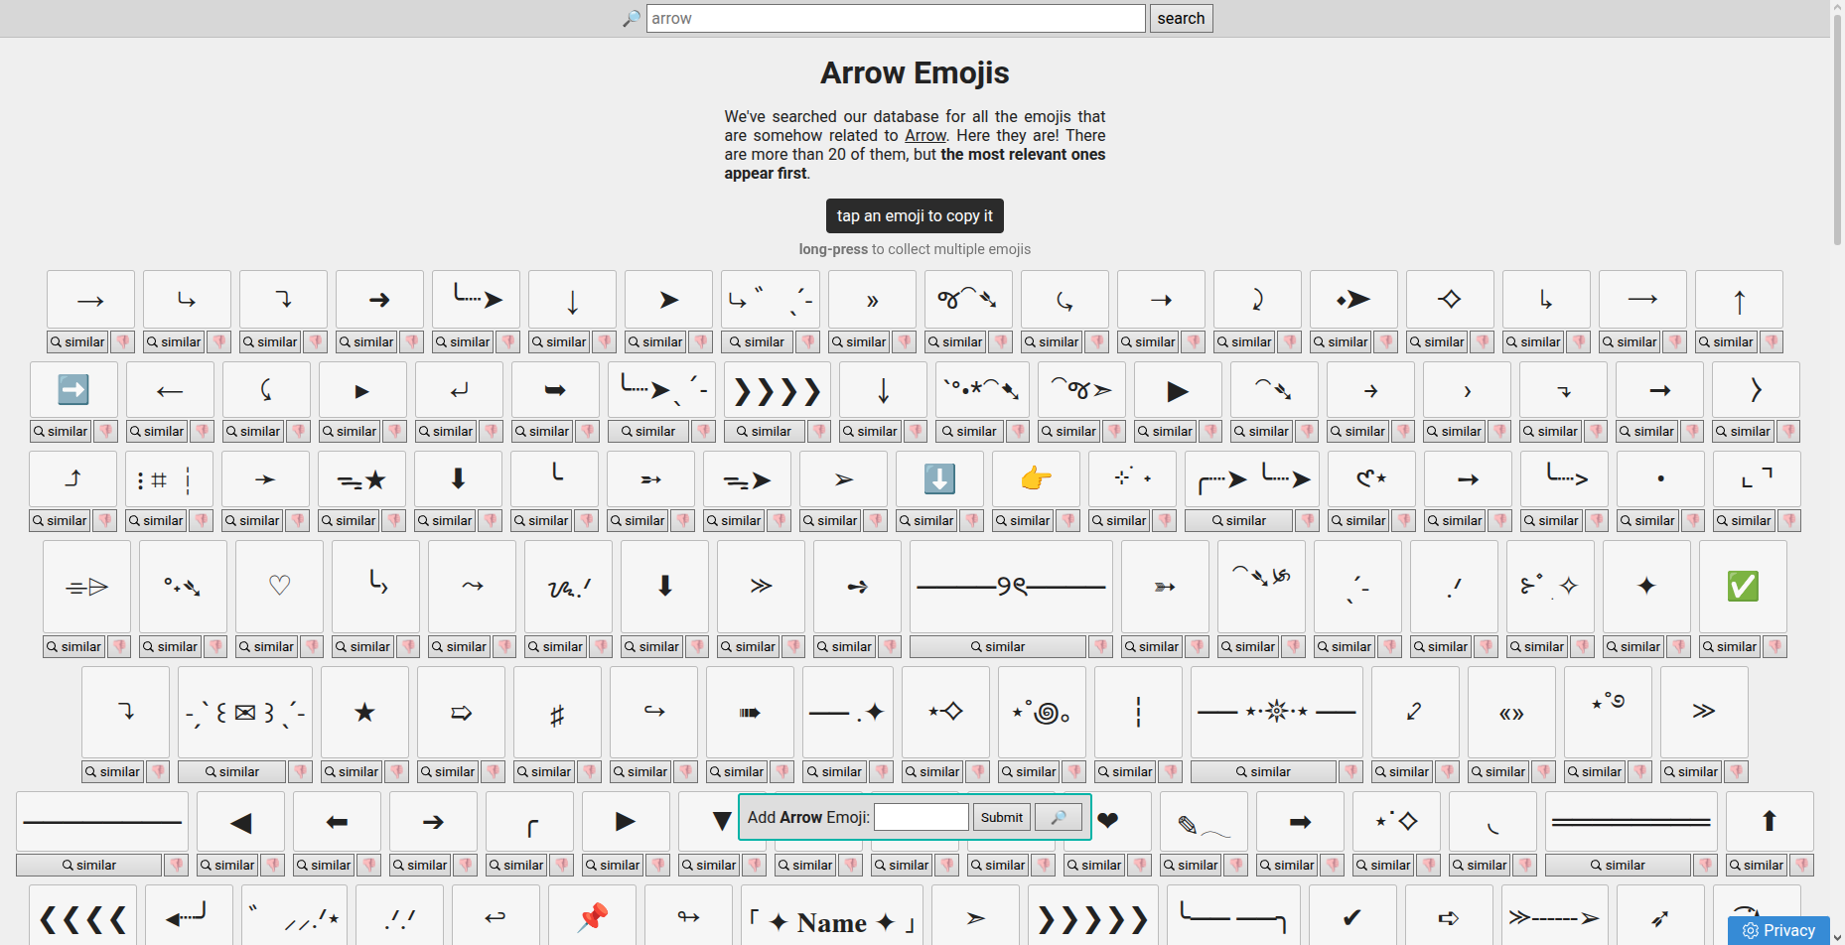Copy the blue right-arrow square emoji
1845x945 pixels.
click(x=73, y=389)
